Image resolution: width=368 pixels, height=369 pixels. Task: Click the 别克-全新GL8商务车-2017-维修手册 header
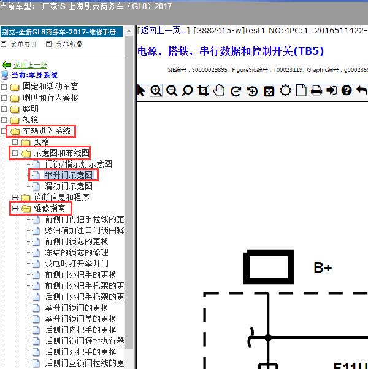point(61,32)
